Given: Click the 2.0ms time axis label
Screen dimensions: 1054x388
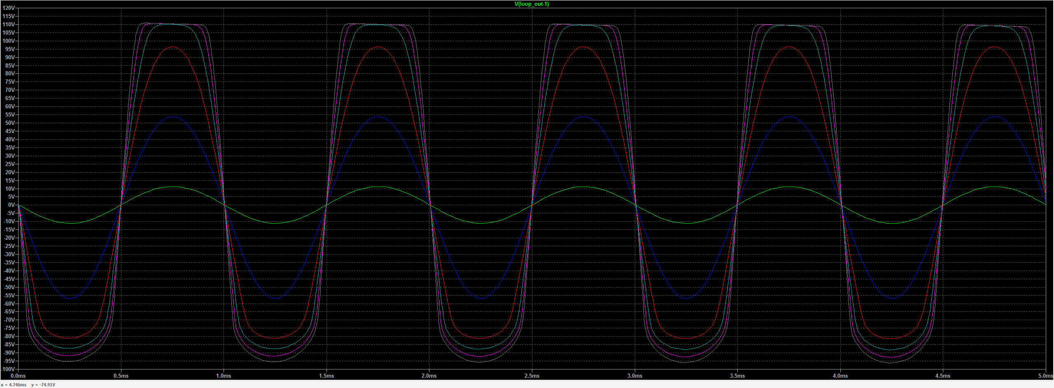Looking at the screenshot, I should (x=429, y=376).
